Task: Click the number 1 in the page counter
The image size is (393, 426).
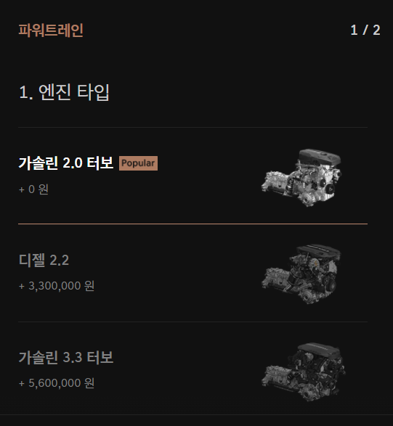Action: pyautogui.click(x=354, y=30)
